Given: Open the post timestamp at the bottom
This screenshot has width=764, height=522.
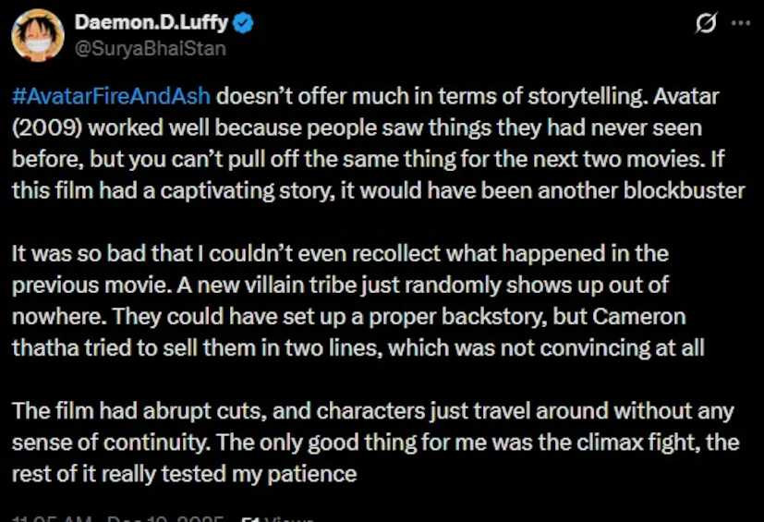Looking at the screenshot, I should click(x=118, y=518).
